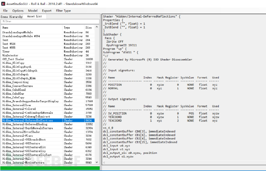
Task: Sort assets by the Size column header
Action: (x=89, y=28)
